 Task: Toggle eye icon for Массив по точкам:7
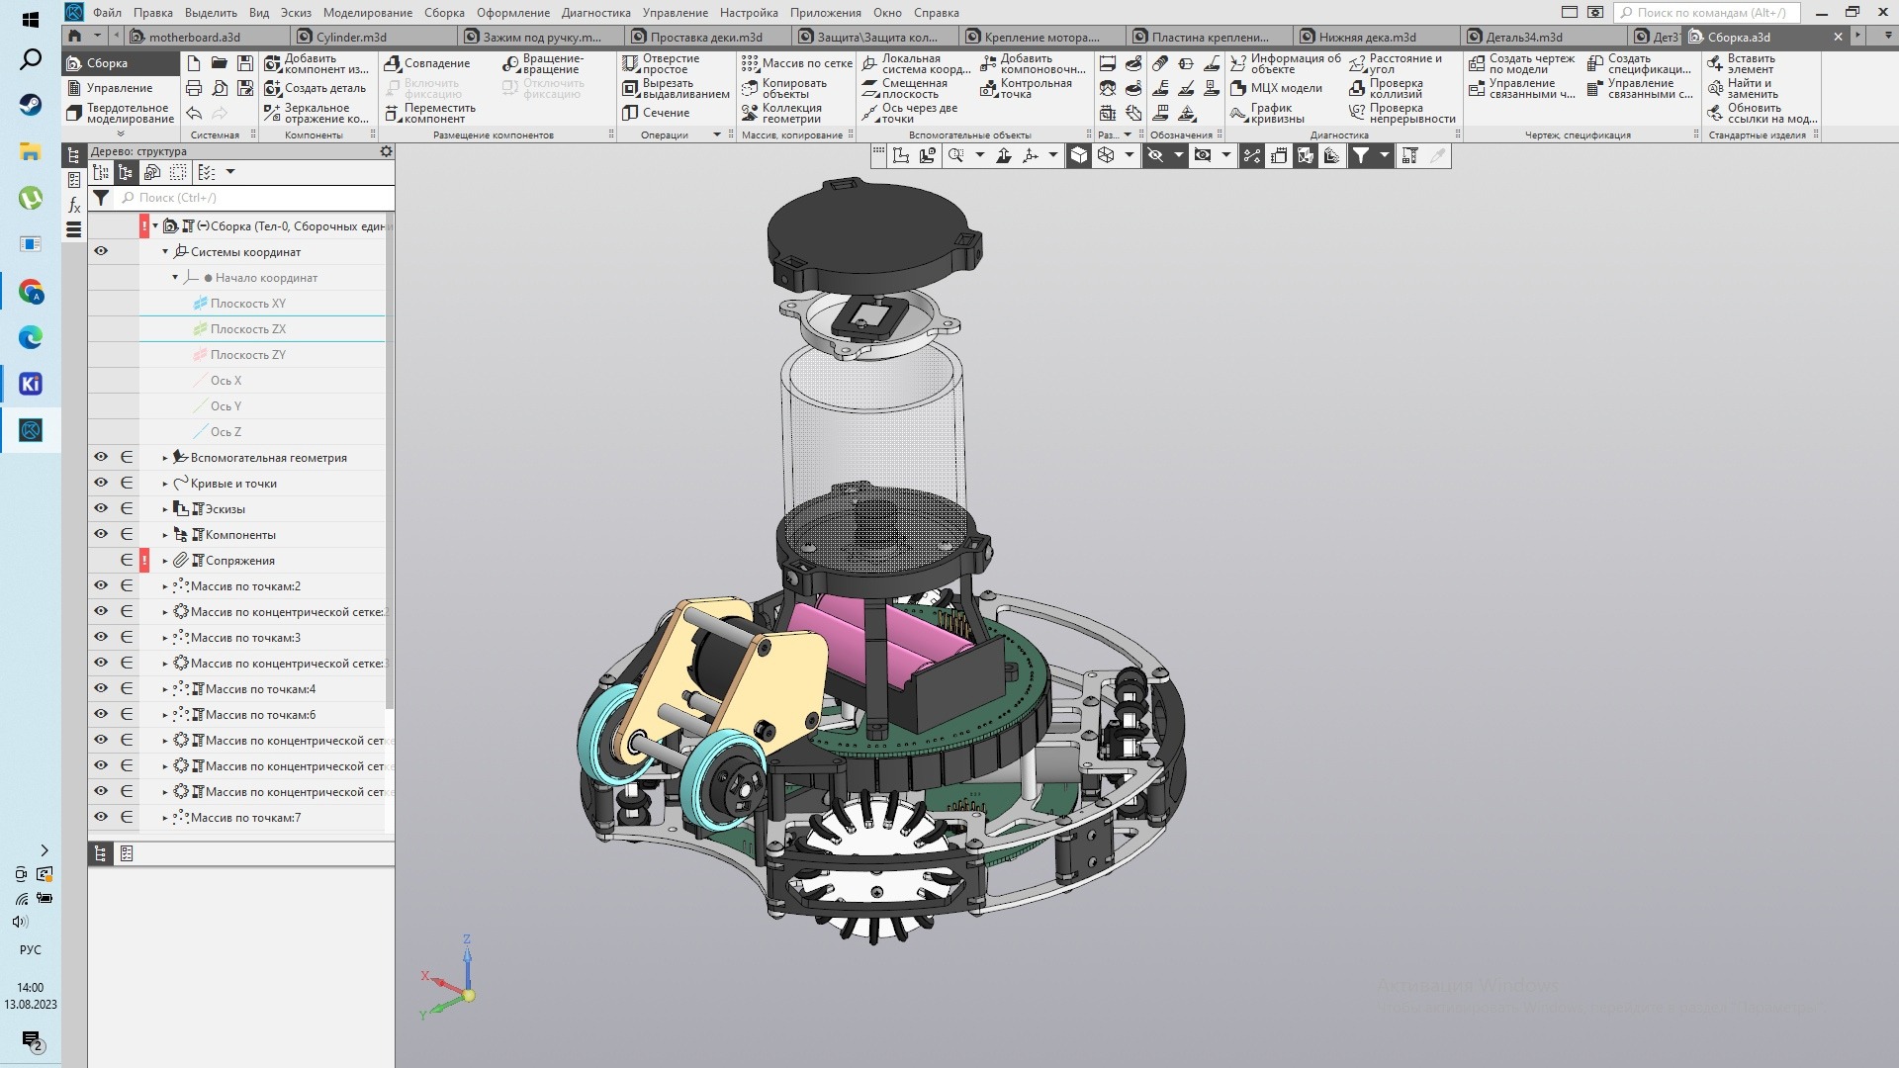tap(101, 817)
